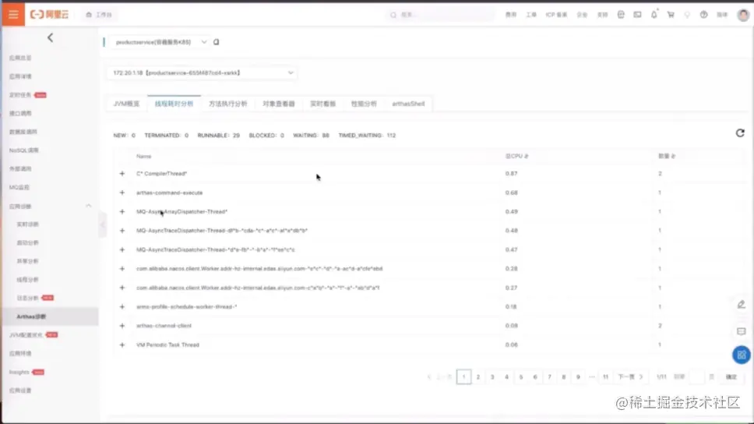
Task: Click the Alibaba Cloud logo
Action: 49,15
